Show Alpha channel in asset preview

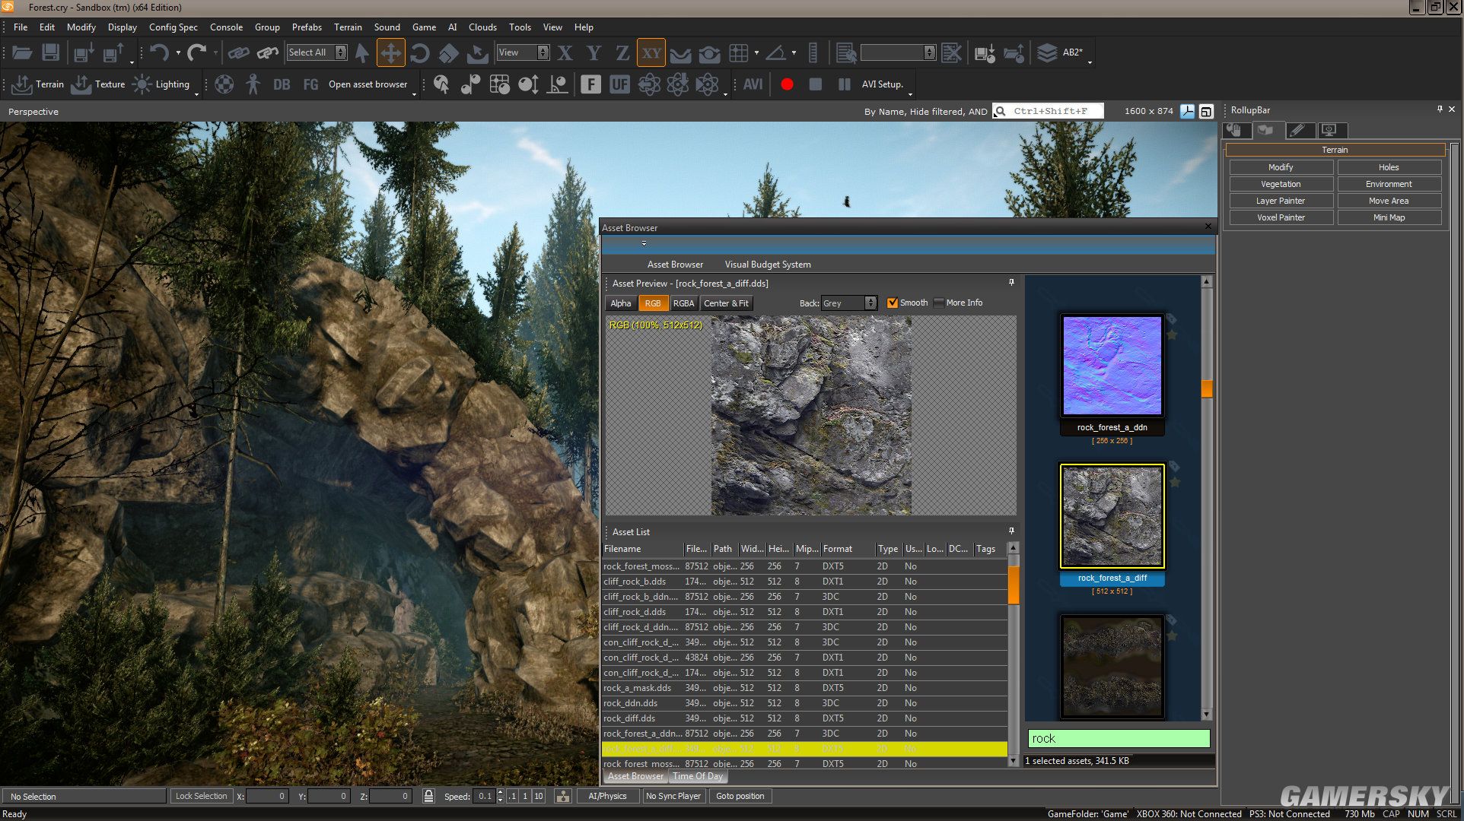621,303
